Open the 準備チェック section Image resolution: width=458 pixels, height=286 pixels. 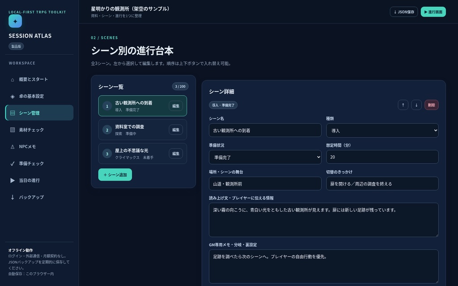39,164
